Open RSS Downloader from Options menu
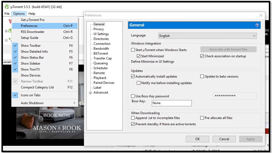The height and width of the screenshot is (153, 272). [45, 32]
